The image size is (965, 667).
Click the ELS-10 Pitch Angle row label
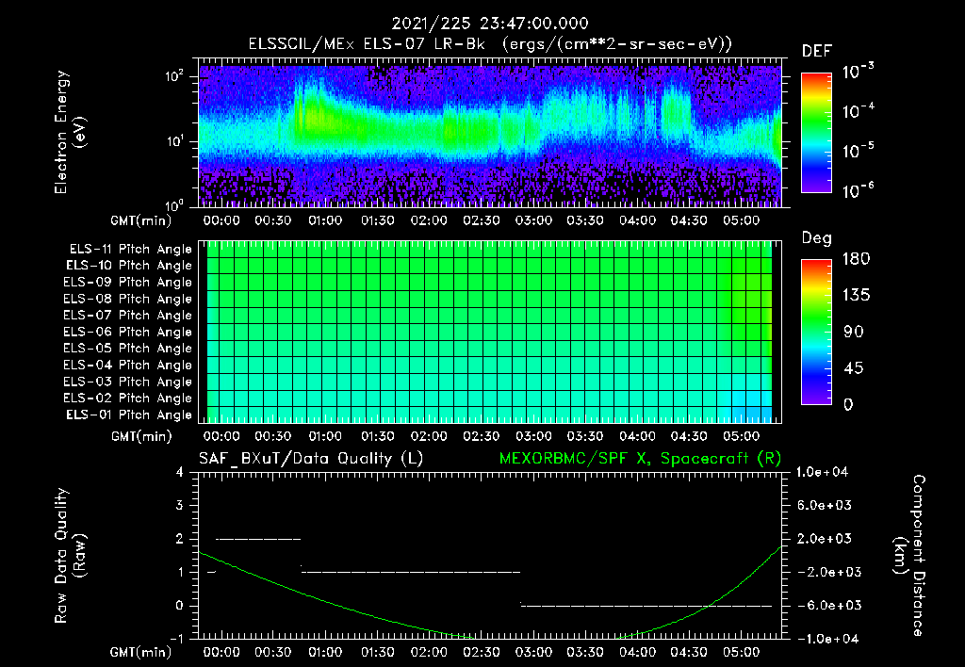point(129,266)
